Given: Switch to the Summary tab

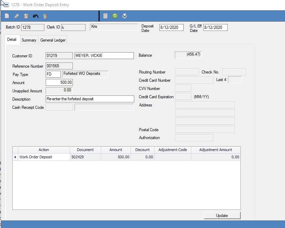Looking at the screenshot, I should (x=29, y=40).
